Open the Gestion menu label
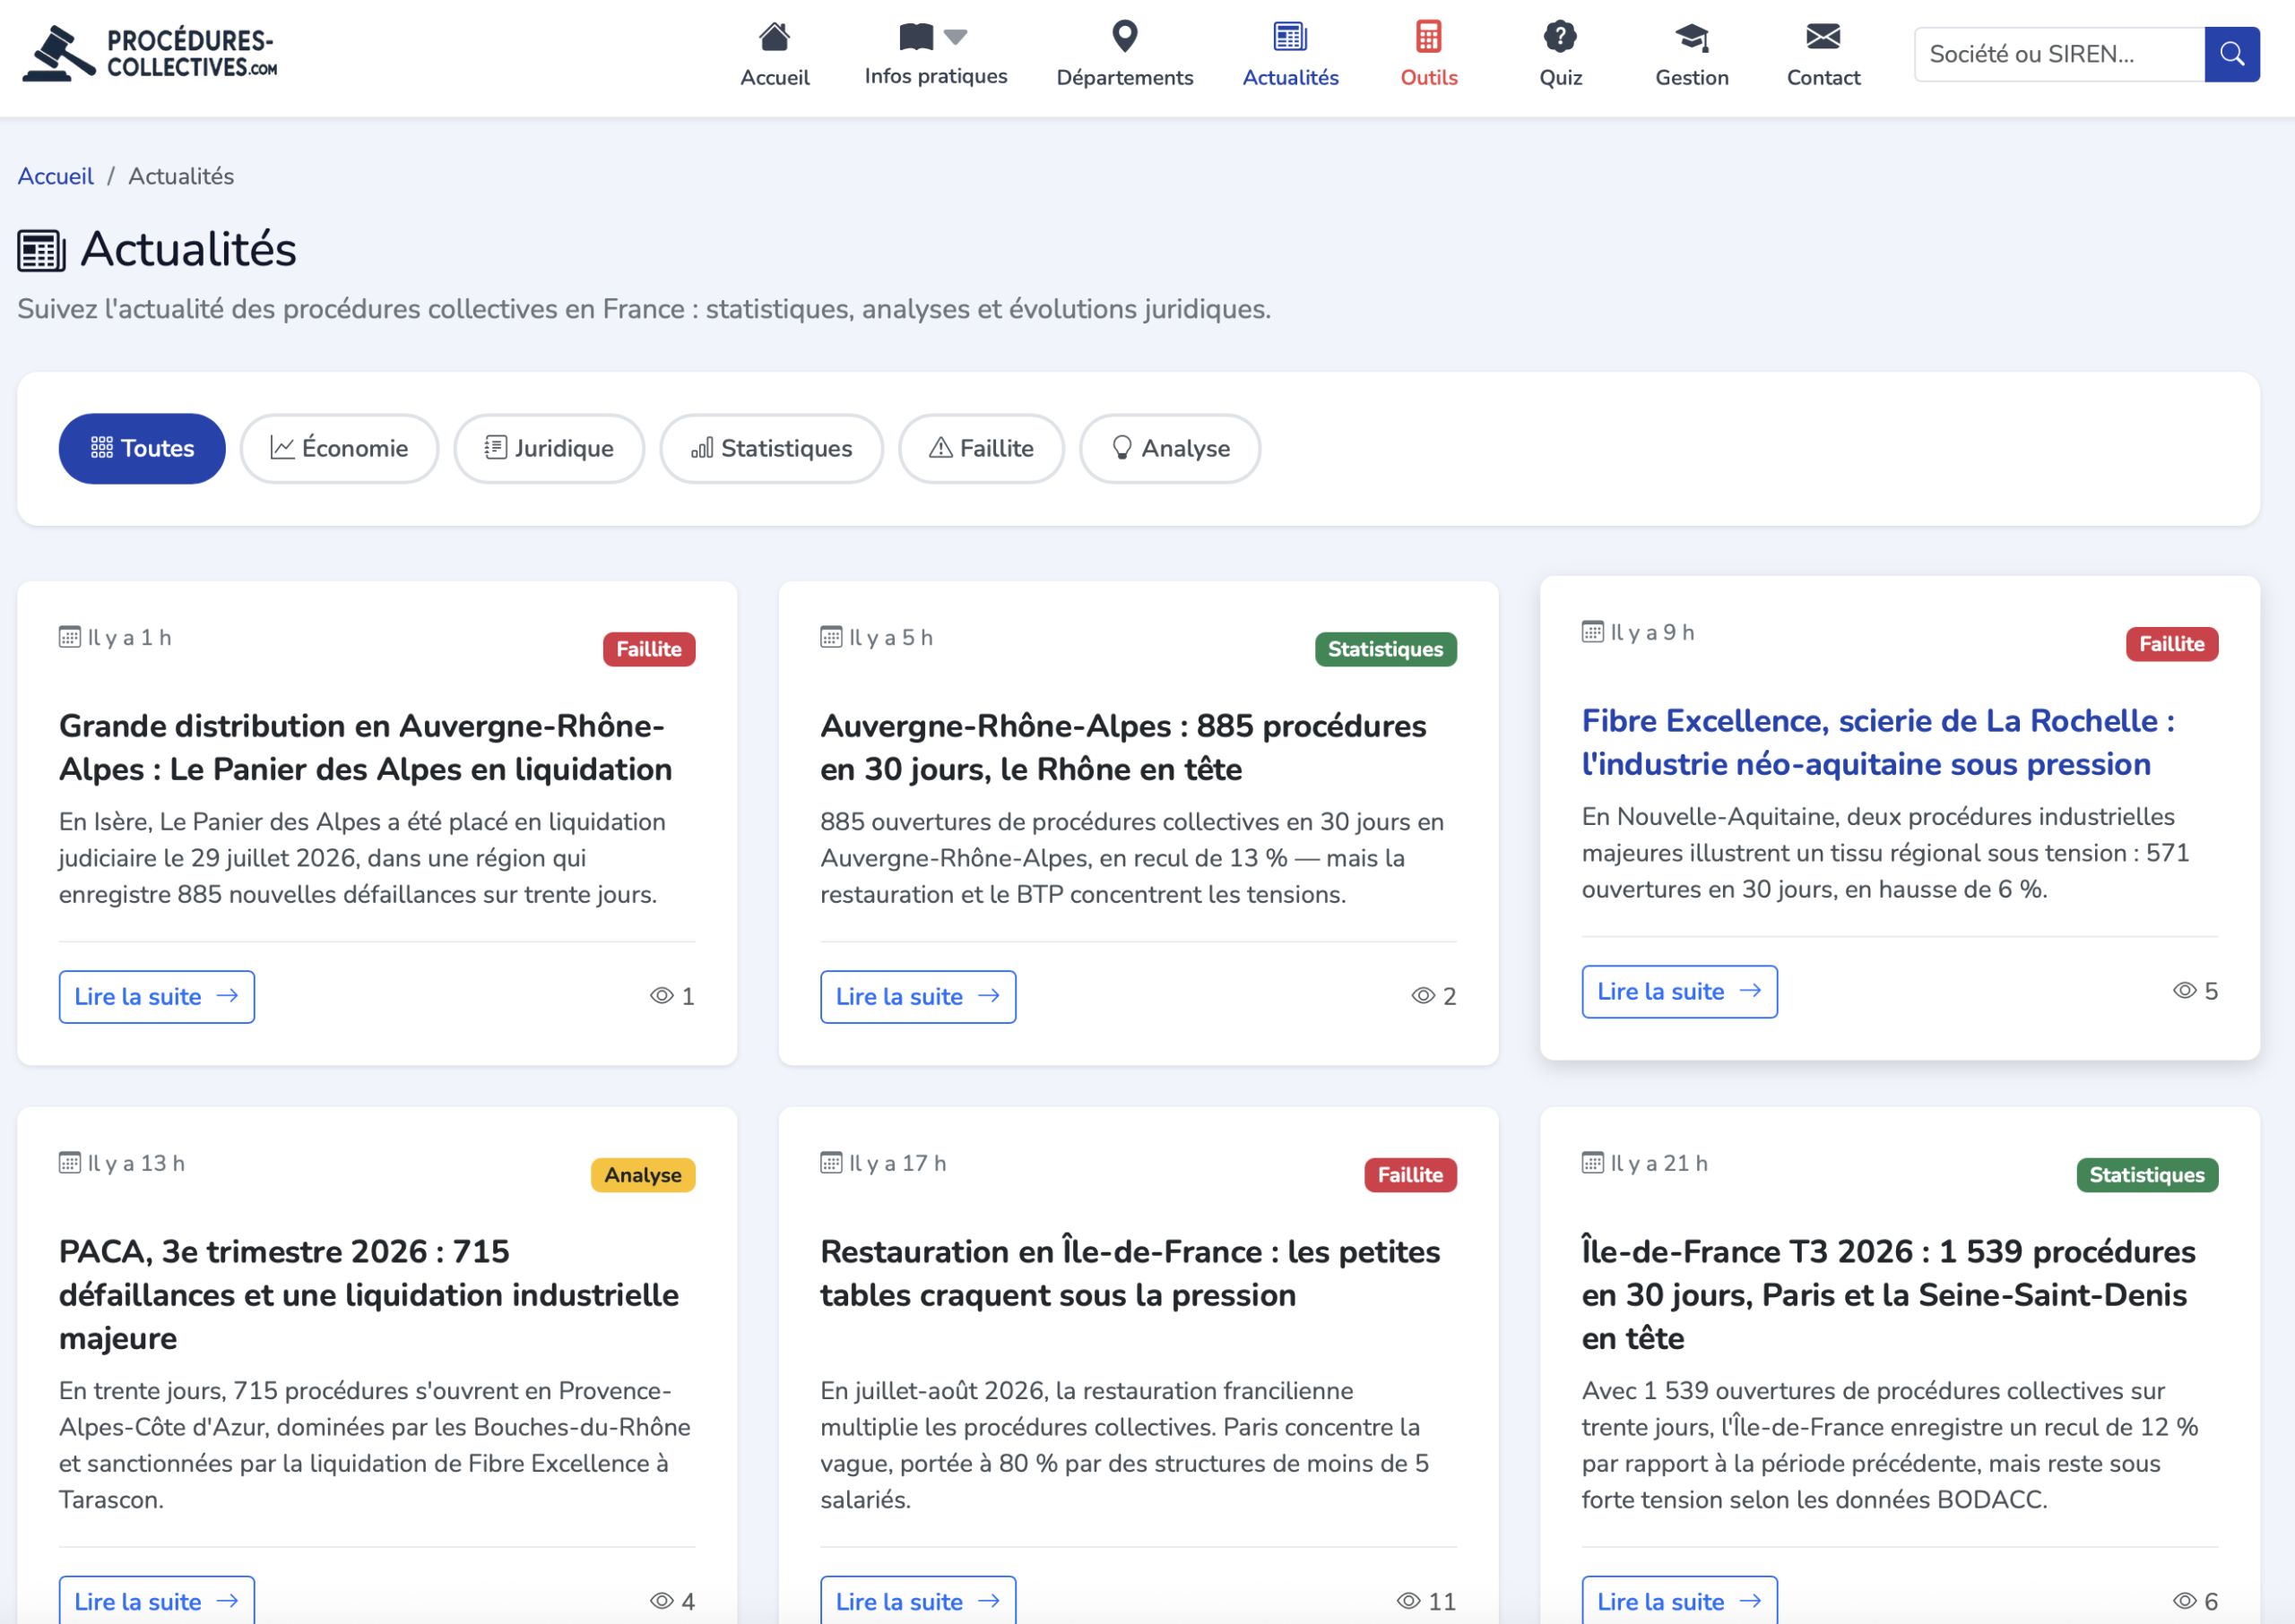The width and height of the screenshot is (2295, 1624). coord(1692,78)
